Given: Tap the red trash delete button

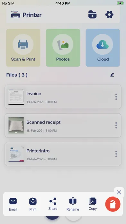Looking at the screenshot, I should coord(113,204).
